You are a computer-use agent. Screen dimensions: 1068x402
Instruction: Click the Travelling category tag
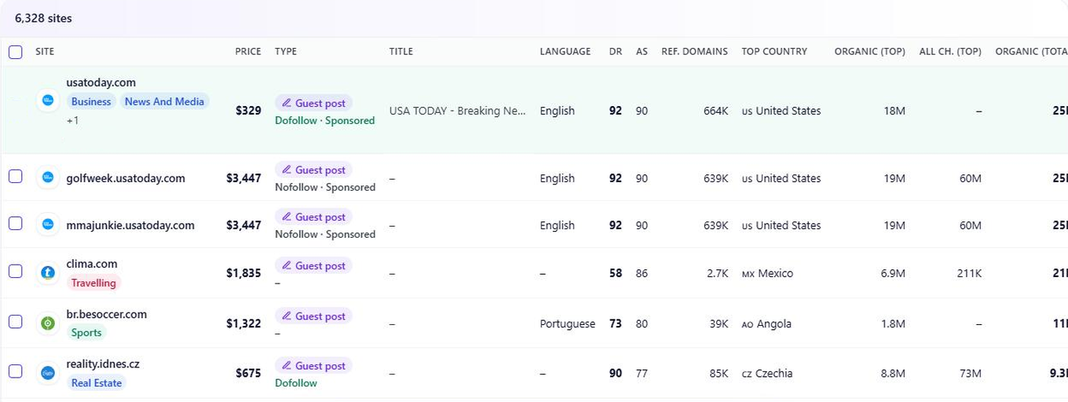93,283
